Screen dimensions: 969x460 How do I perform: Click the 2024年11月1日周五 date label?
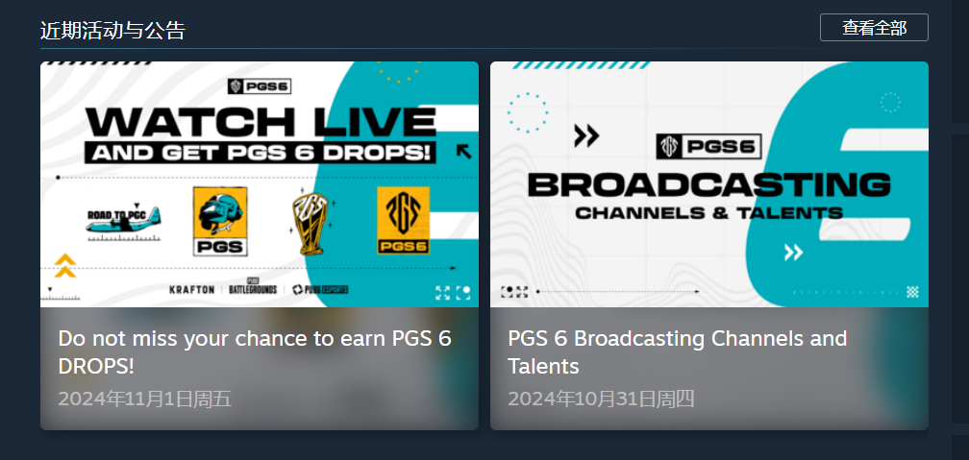144,399
